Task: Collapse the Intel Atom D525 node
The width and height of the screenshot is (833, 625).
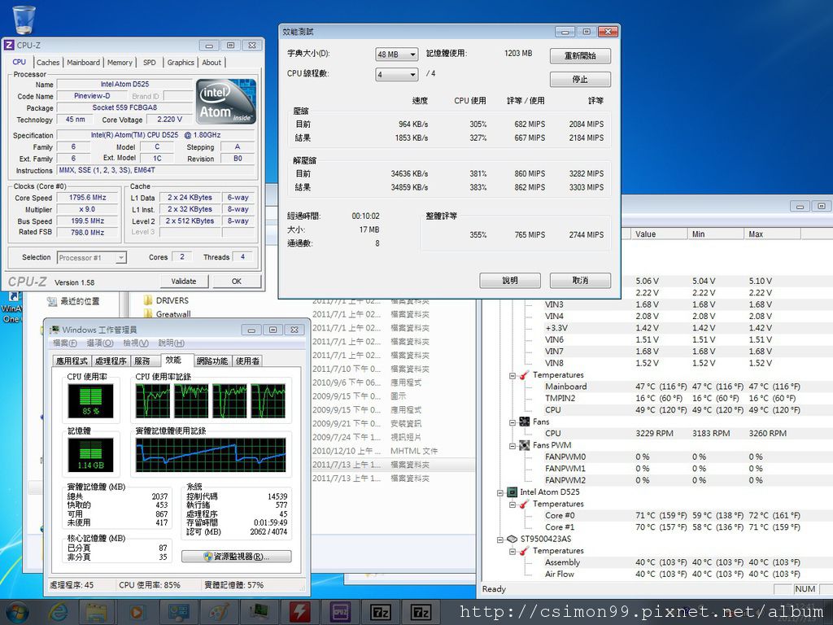Action: coord(500,492)
